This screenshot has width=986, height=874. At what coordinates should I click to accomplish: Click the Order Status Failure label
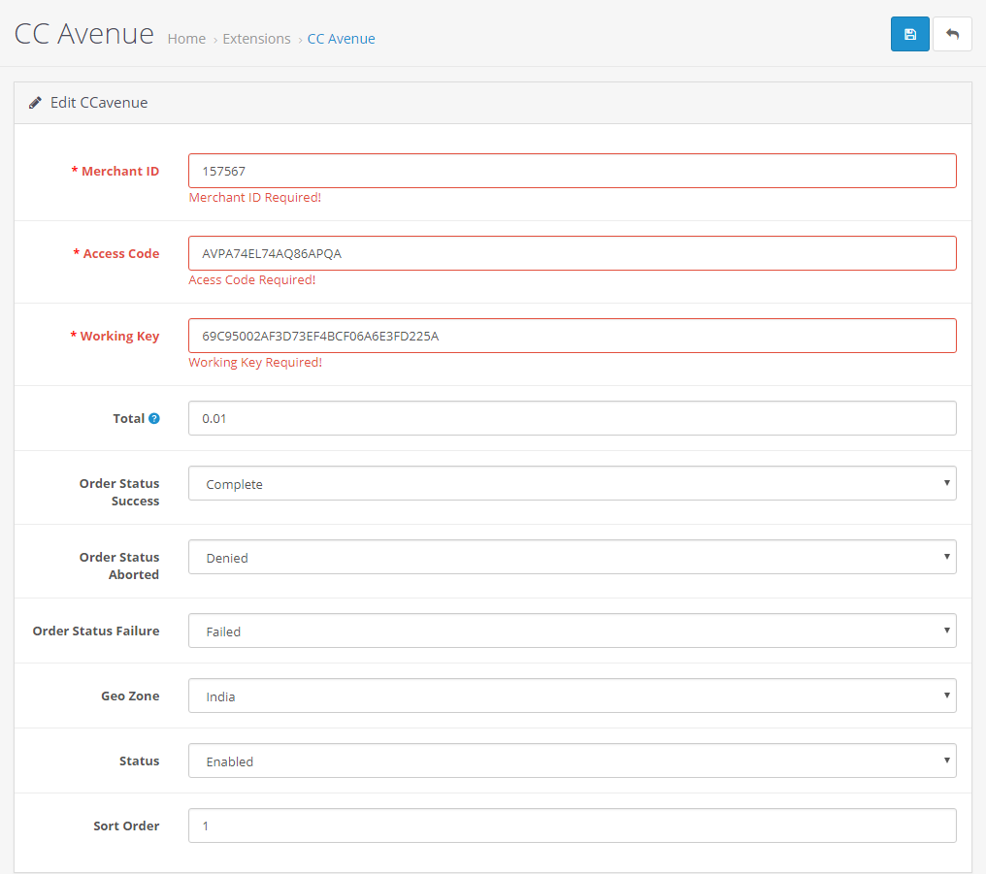coord(96,631)
